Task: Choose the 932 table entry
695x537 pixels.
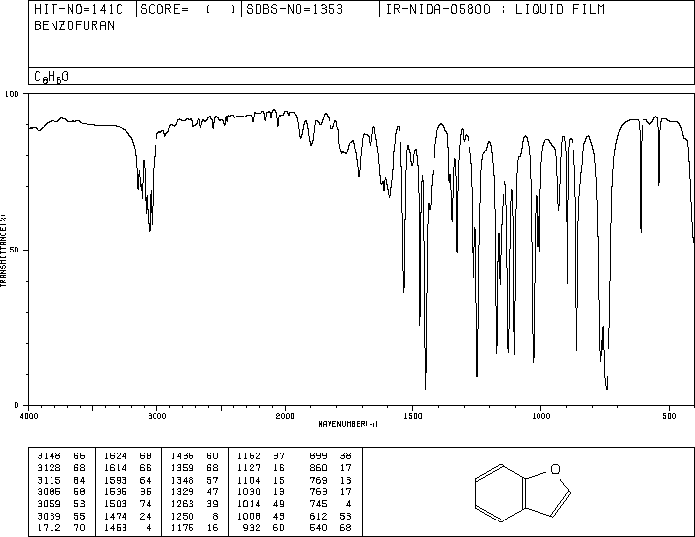Action: (x=252, y=527)
